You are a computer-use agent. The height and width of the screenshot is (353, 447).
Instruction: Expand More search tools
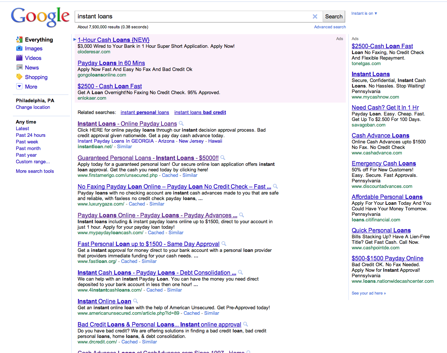point(35,171)
